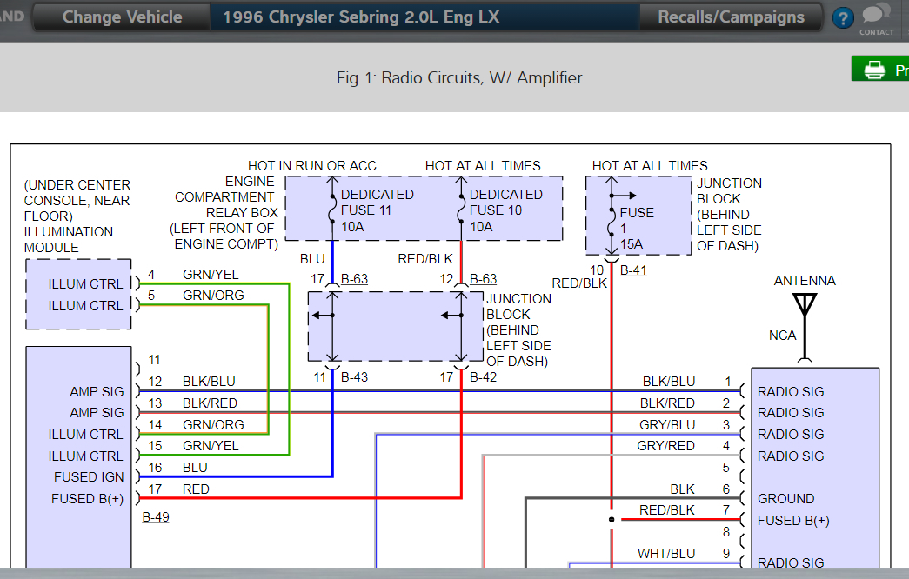
Task: Click the GROUND label on radio connector
Action: pyautogui.click(x=785, y=499)
